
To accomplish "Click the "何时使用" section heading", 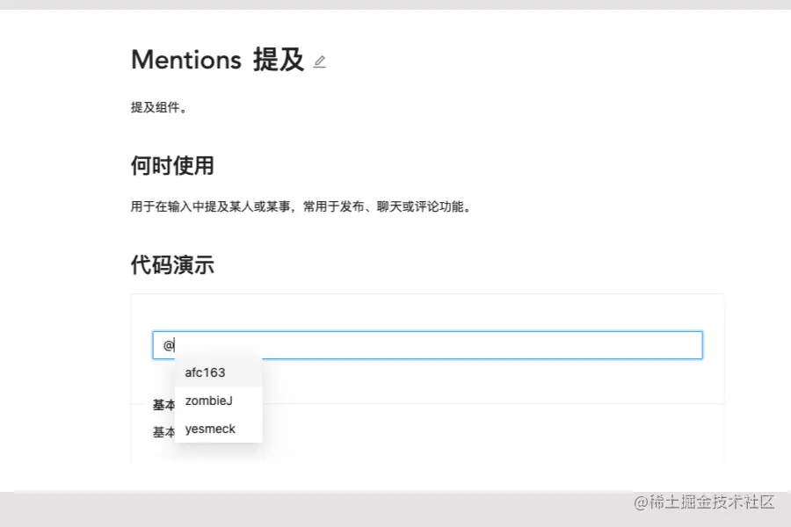I will [172, 165].
